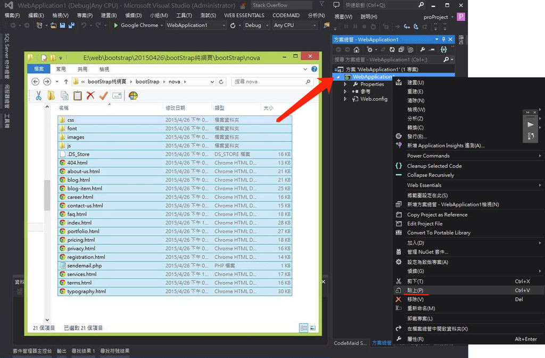Switch Explorer to details view layout
The height and width of the screenshot is (358, 545).
pyautogui.click(x=303, y=328)
